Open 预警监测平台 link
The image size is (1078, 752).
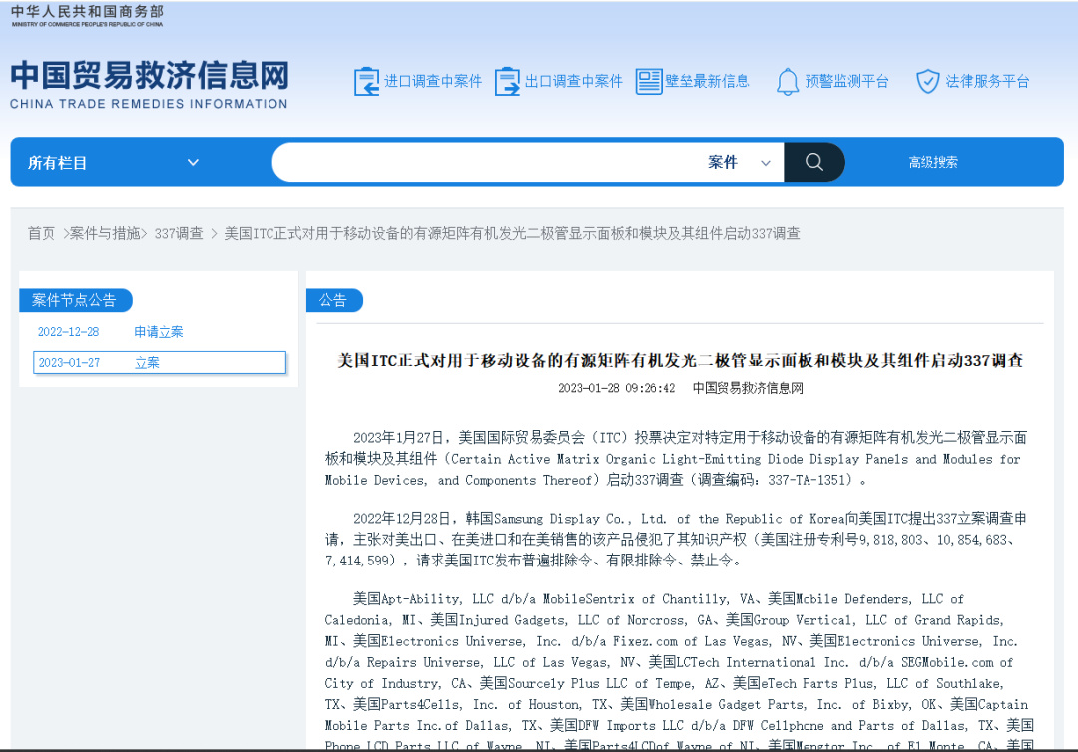[847, 82]
